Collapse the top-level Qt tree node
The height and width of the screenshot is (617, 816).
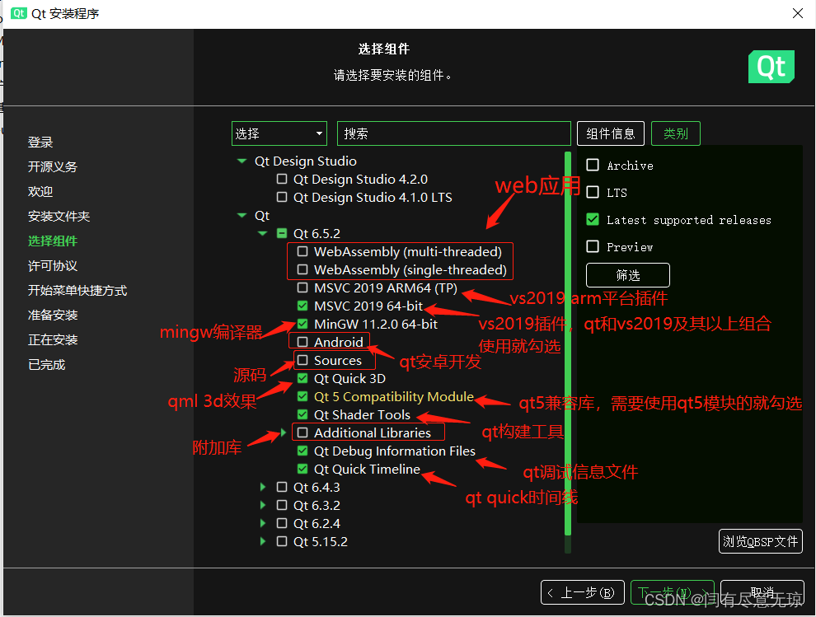[x=242, y=215]
